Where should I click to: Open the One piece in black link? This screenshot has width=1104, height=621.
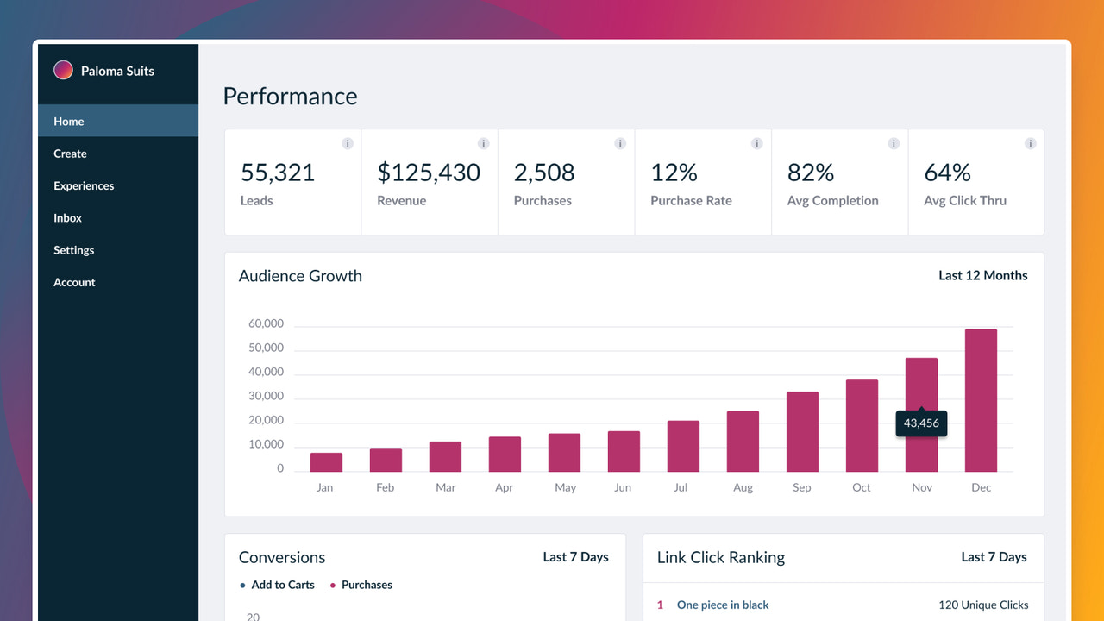pyautogui.click(x=723, y=605)
